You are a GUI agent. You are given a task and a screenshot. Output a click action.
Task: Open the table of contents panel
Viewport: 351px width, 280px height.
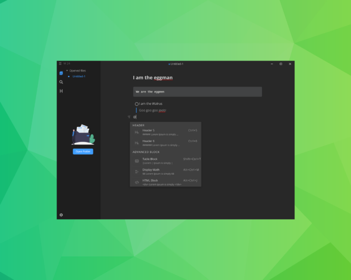click(61, 91)
